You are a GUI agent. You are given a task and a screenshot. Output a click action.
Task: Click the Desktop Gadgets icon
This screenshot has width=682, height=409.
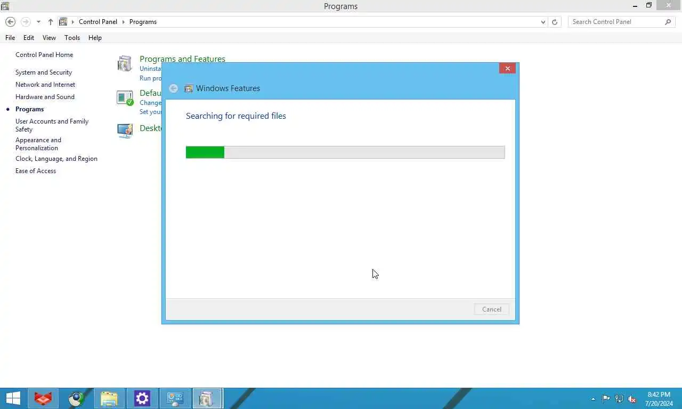125,130
